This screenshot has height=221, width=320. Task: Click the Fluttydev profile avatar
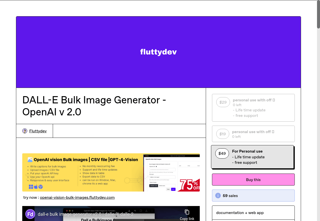[x=24, y=131]
